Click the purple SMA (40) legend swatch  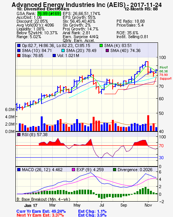(x=107, y=50)
